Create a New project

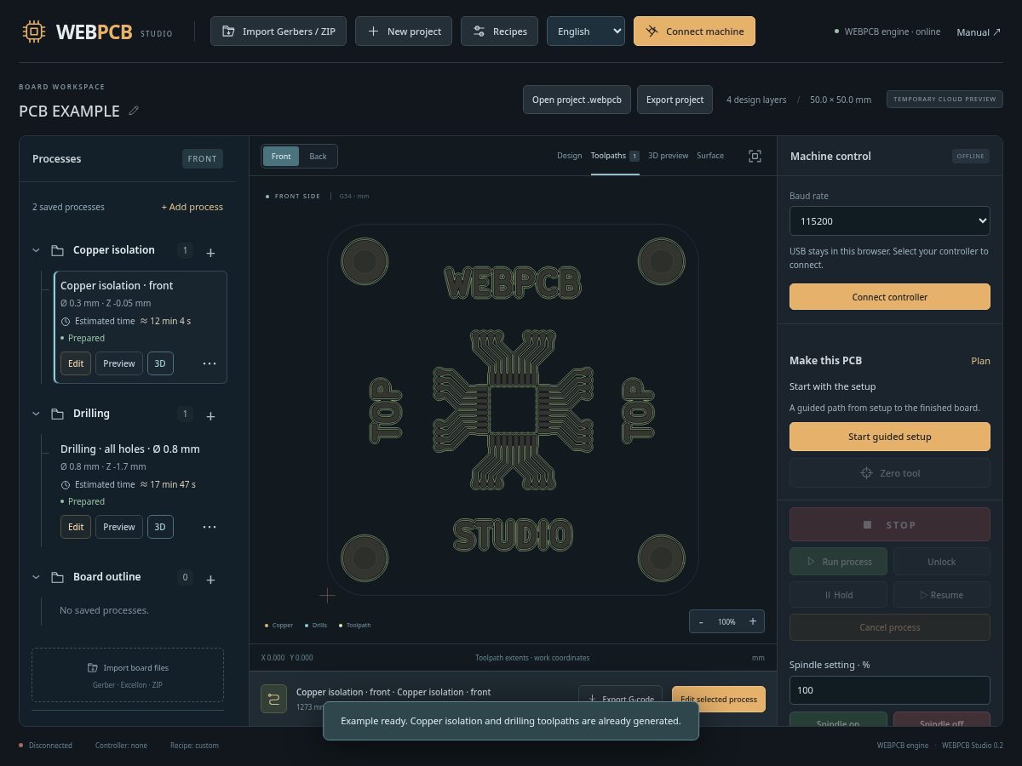[x=405, y=31]
